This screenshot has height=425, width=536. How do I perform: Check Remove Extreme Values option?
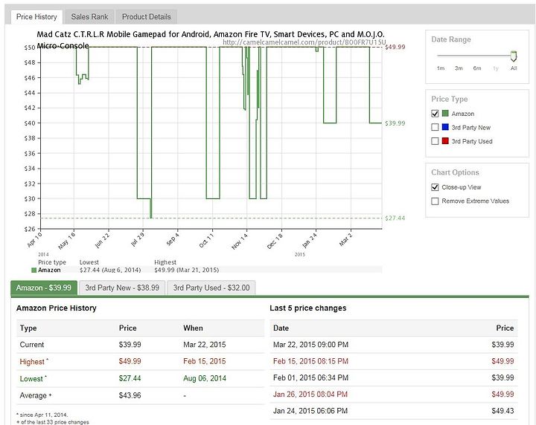click(x=435, y=201)
